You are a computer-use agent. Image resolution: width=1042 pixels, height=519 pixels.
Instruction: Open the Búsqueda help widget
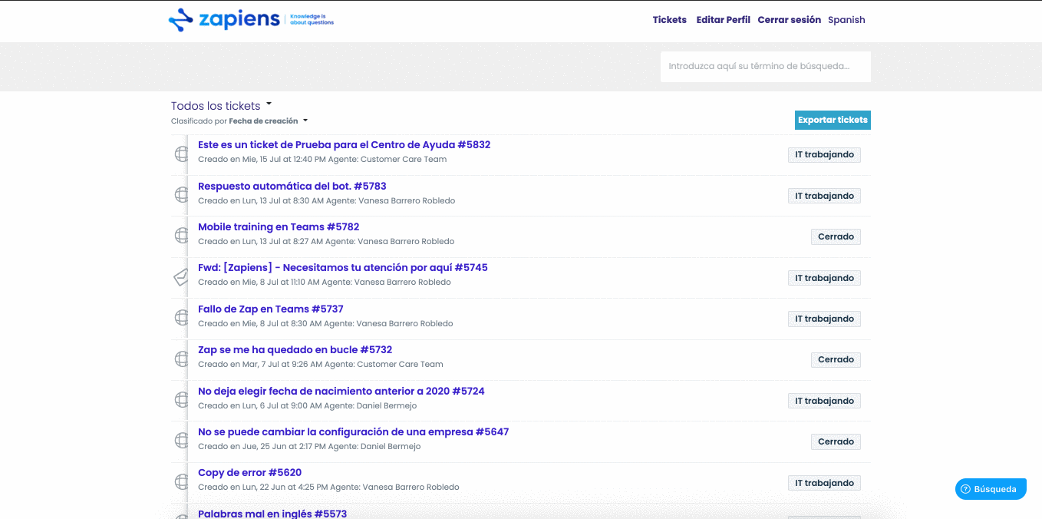(991, 489)
